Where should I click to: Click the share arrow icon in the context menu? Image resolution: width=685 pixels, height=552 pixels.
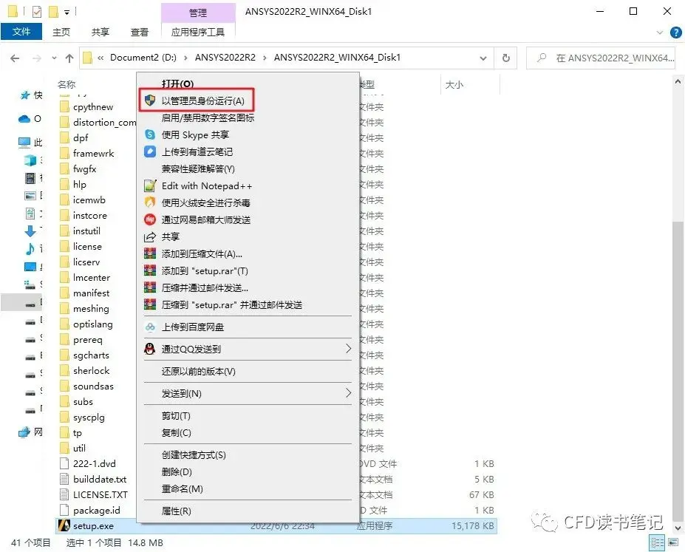pyautogui.click(x=150, y=236)
